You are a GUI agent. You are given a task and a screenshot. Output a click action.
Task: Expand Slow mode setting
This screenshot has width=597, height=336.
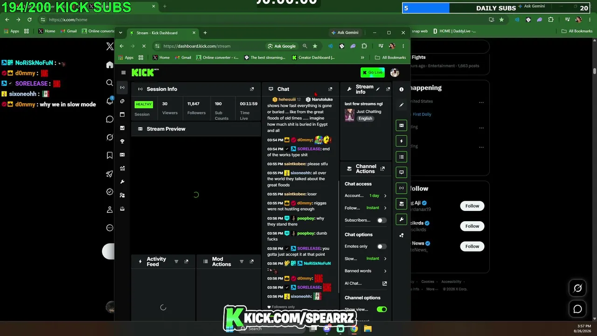tap(366, 259)
